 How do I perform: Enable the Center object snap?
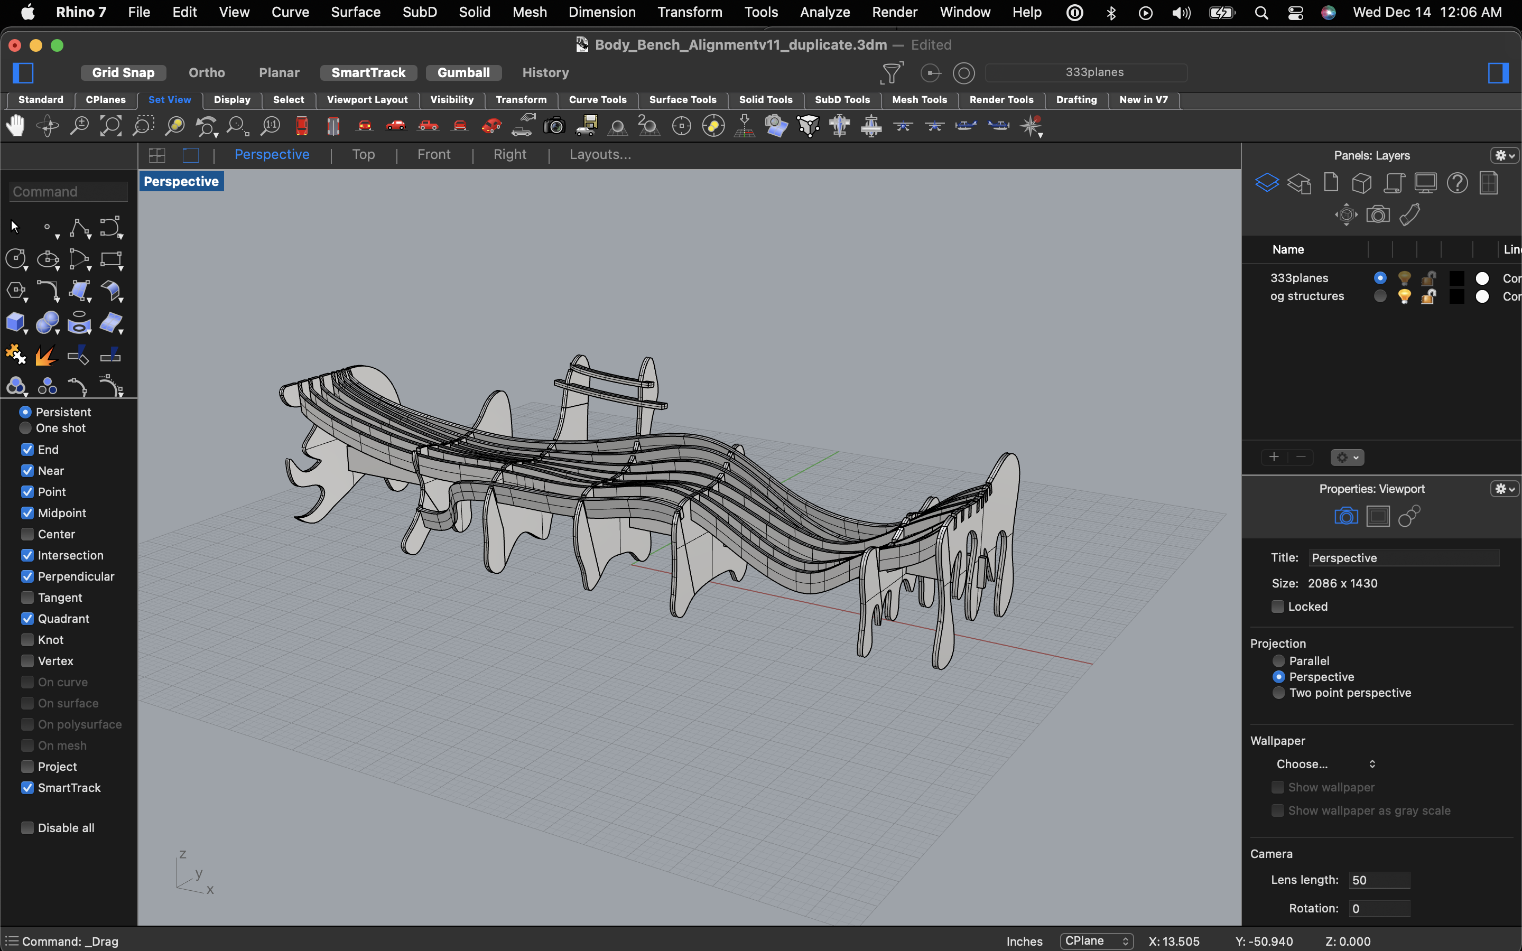pyautogui.click(x=27, y=534)
